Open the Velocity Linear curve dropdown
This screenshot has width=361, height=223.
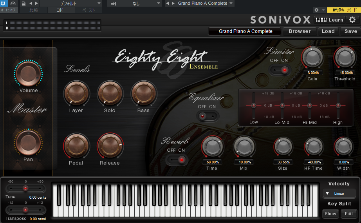point(339,194)
